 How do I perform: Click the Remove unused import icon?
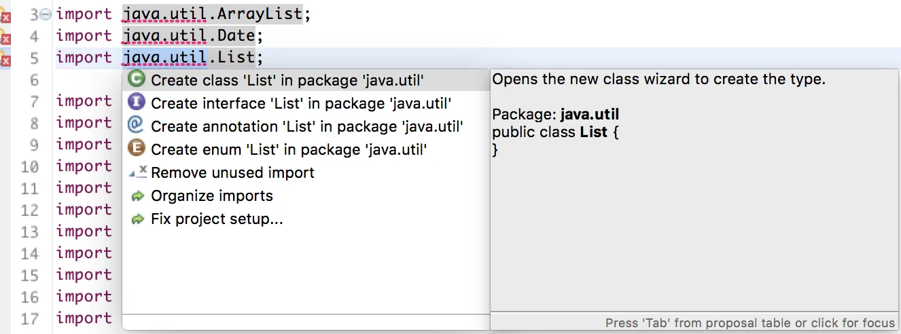(137, 172)
